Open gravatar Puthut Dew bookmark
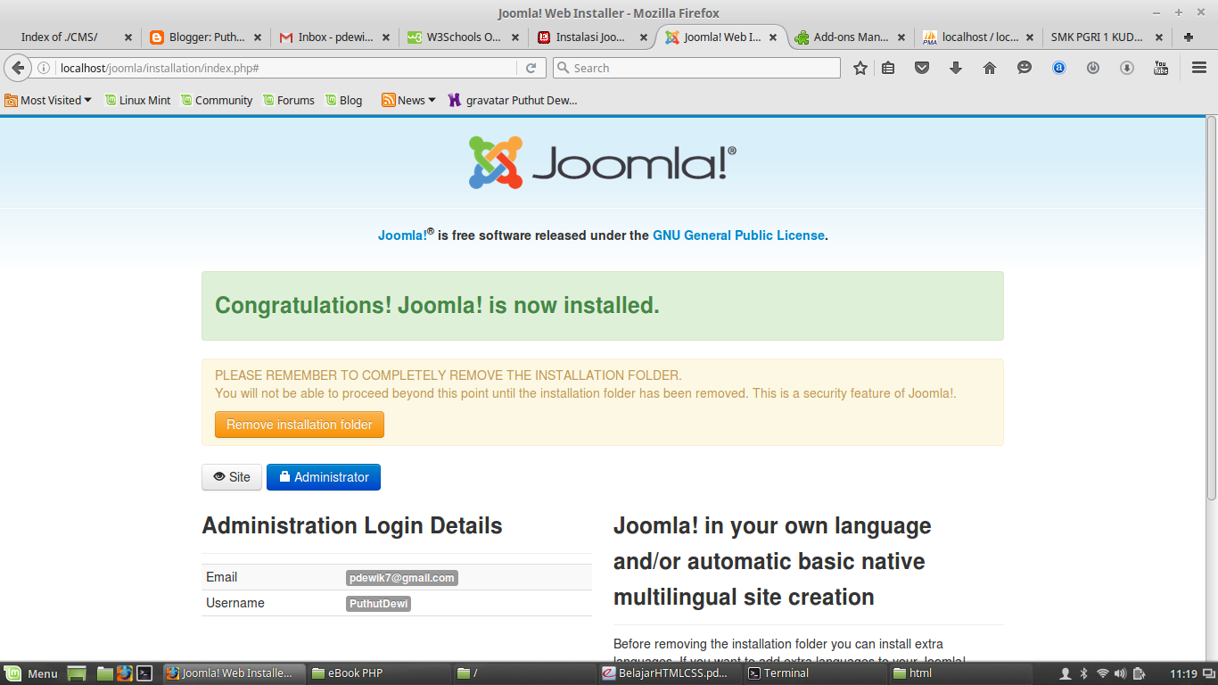1218x685 pixels. pyautogui.click(x=513, y=100)
